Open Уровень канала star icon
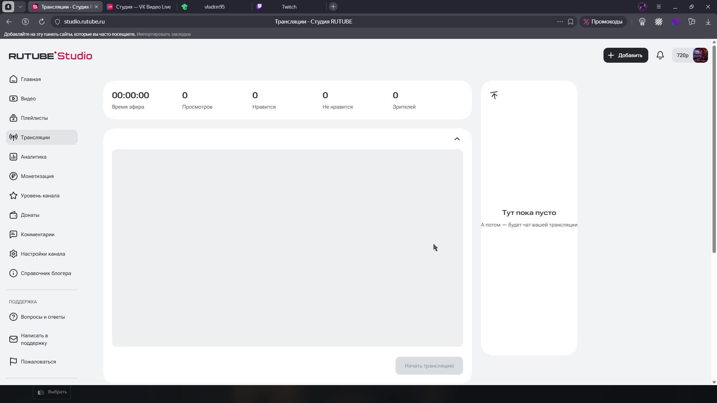The width and height of the screenshot is (717, 403). tap(13, 196)
